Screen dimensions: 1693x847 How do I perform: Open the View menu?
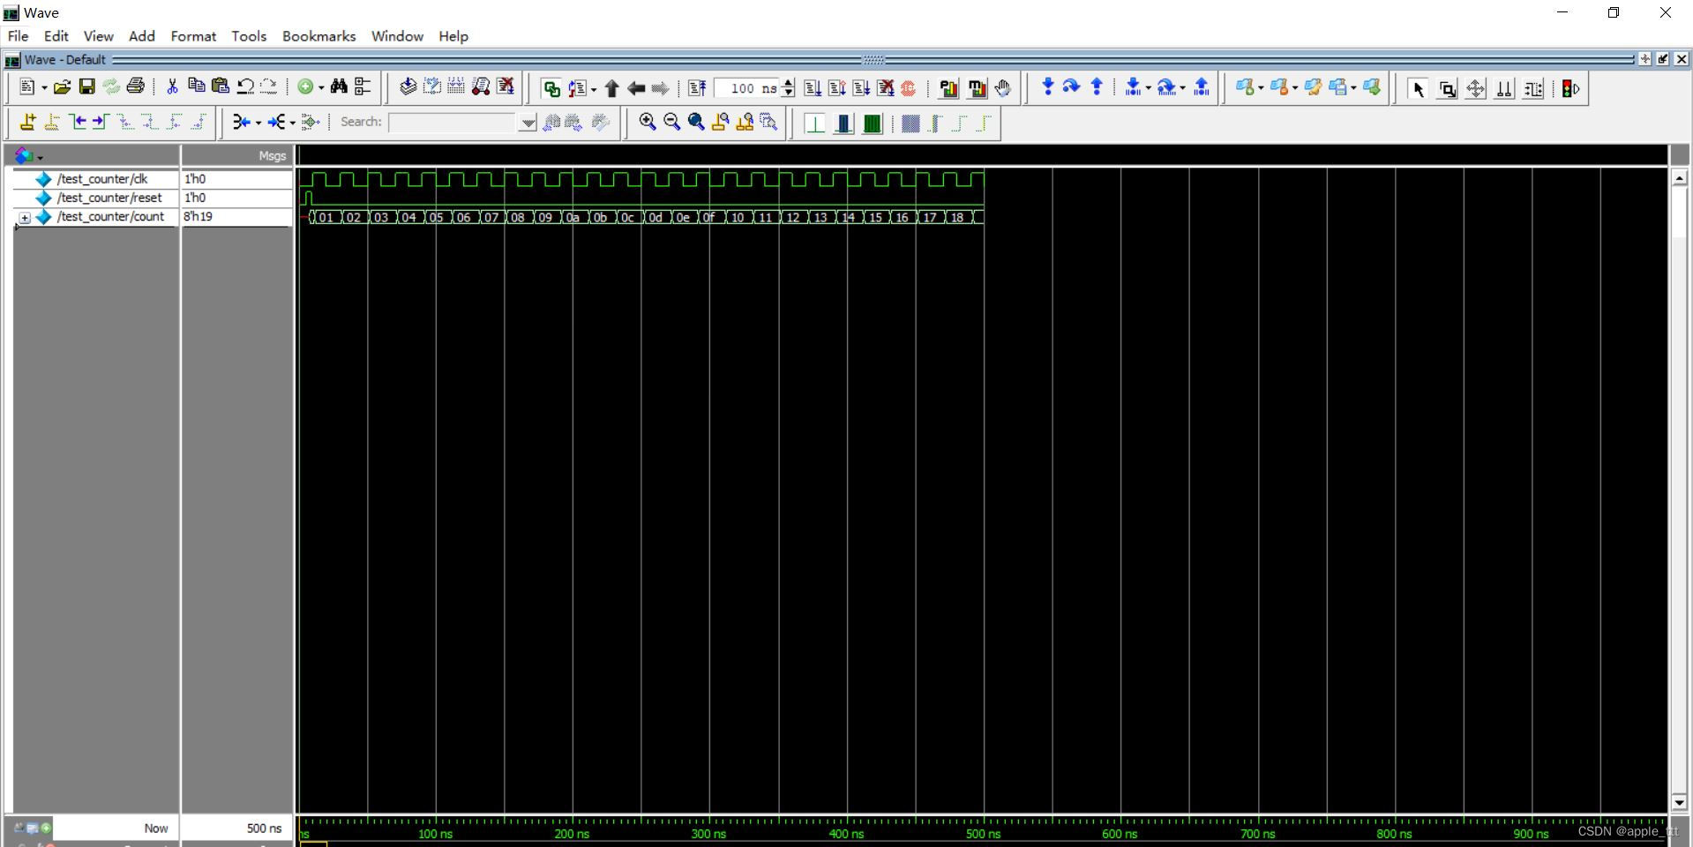(98, 36)
